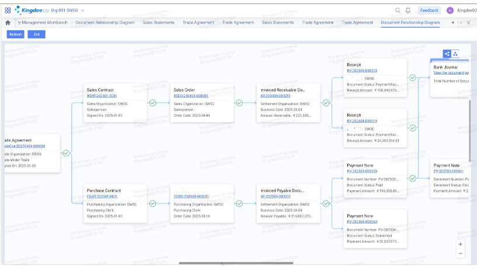Toggle check node after Purchase Contract
This screenshot has width=477, height=268.
pos(152,204)
